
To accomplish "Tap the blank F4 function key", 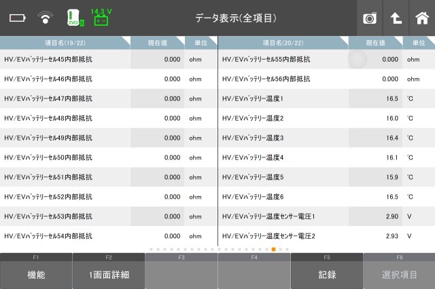I will pyautogui.click(x=254, y=271).
